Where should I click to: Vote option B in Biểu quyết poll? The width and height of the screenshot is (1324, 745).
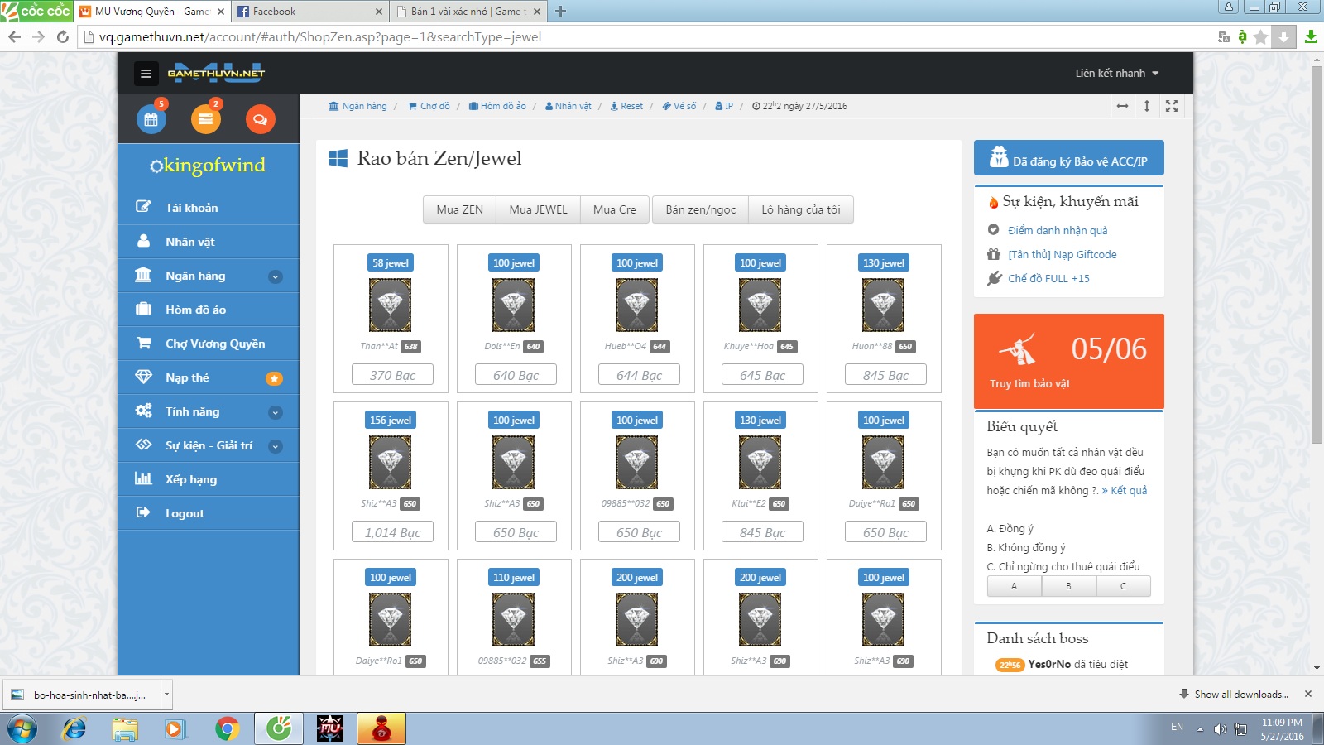(1068, 586)
